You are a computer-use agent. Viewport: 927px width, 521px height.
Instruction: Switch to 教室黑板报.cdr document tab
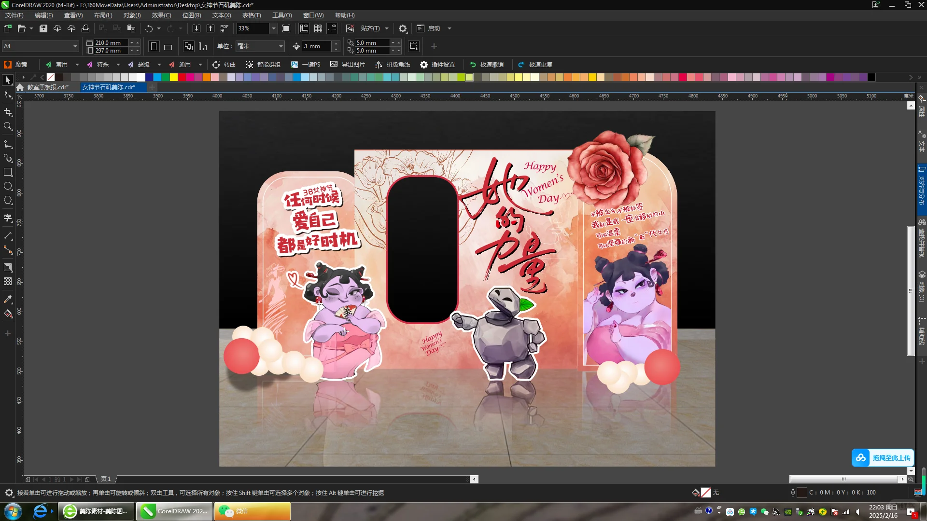coord(47,87)
